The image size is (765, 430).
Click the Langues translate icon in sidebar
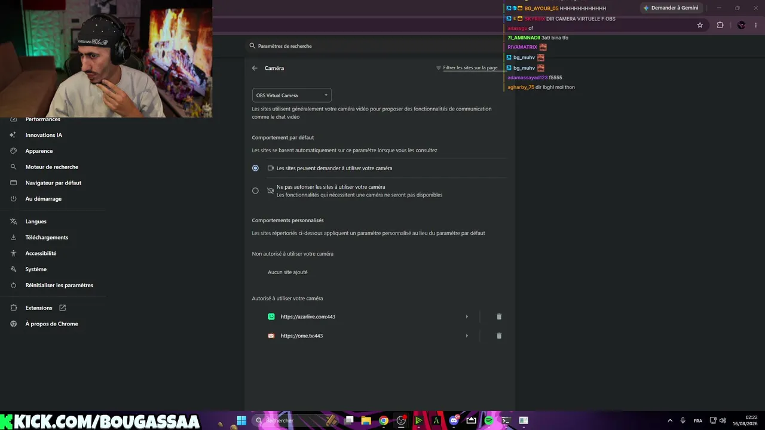point(13,222)
